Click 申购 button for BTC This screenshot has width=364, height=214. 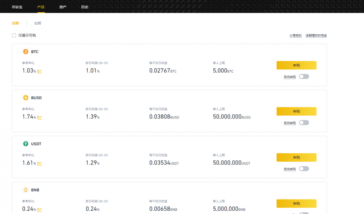click(x=296, y=65)
